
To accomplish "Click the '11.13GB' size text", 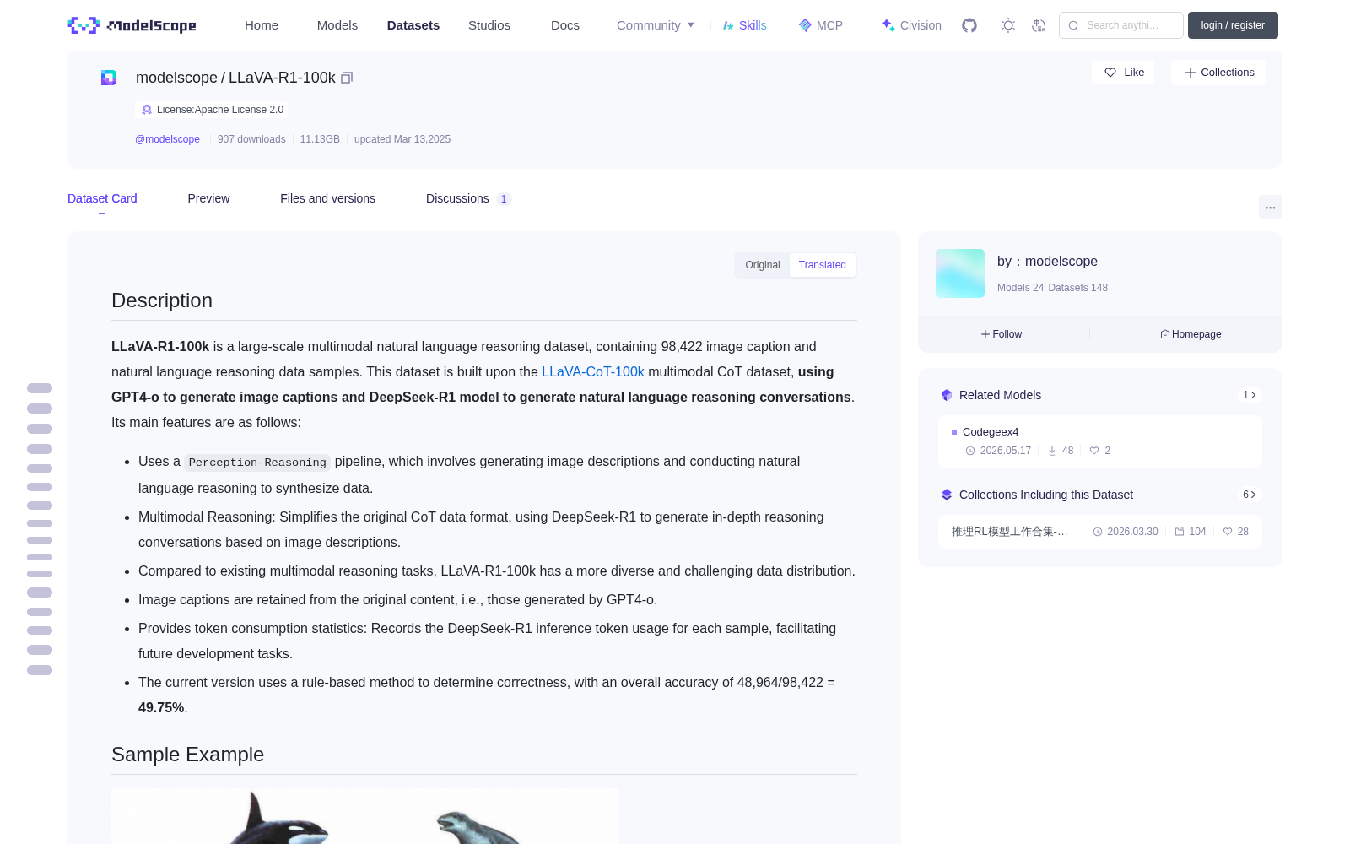I will [x=320, y=139].
